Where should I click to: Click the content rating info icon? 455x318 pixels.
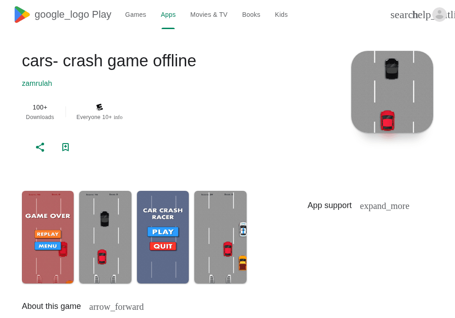point(118,117)
